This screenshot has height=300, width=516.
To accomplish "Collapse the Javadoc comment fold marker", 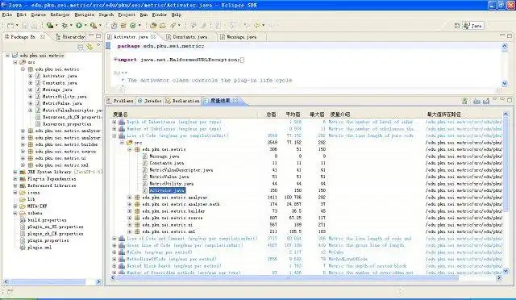I will click(115, 73).
